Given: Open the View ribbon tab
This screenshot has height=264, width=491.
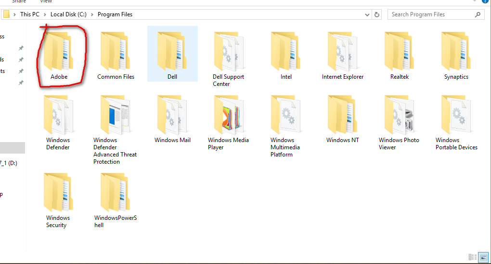Looking at the screenshot, I should [46, 1].
